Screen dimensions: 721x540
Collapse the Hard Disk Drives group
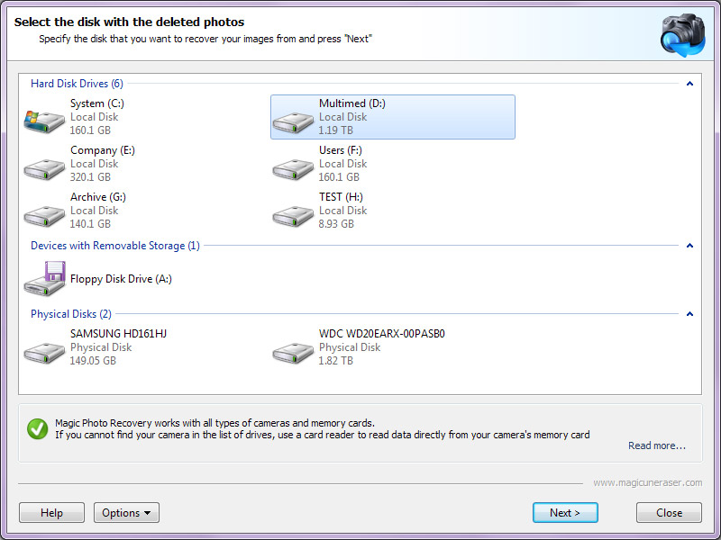click(689, 84)
